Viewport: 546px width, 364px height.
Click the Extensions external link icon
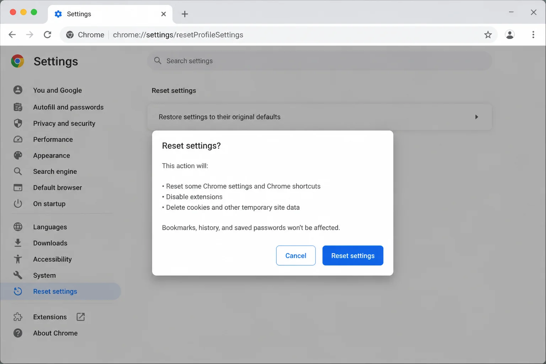(x=81, y=317)
